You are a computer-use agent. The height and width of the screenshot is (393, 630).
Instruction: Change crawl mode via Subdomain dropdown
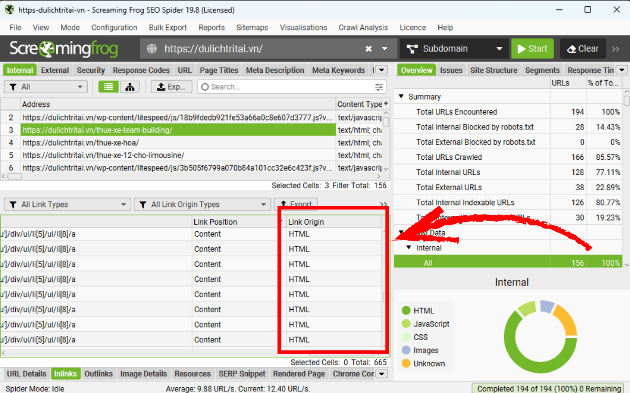coord(455,49)
